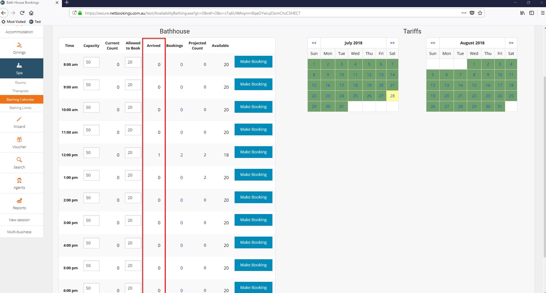Click the Arrived column header

(x=154, y=45)
